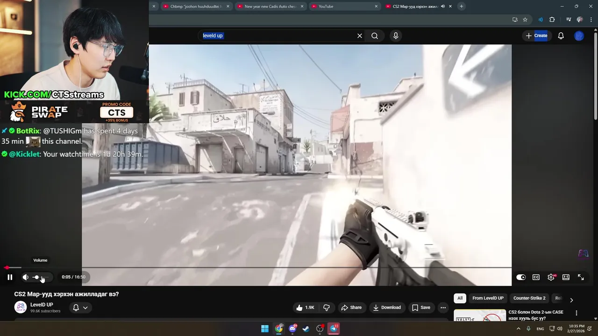The width and height of the screenshot is (598, 336).
Task: Share the video
Action: pyautogui.click(x=351, y=308)
